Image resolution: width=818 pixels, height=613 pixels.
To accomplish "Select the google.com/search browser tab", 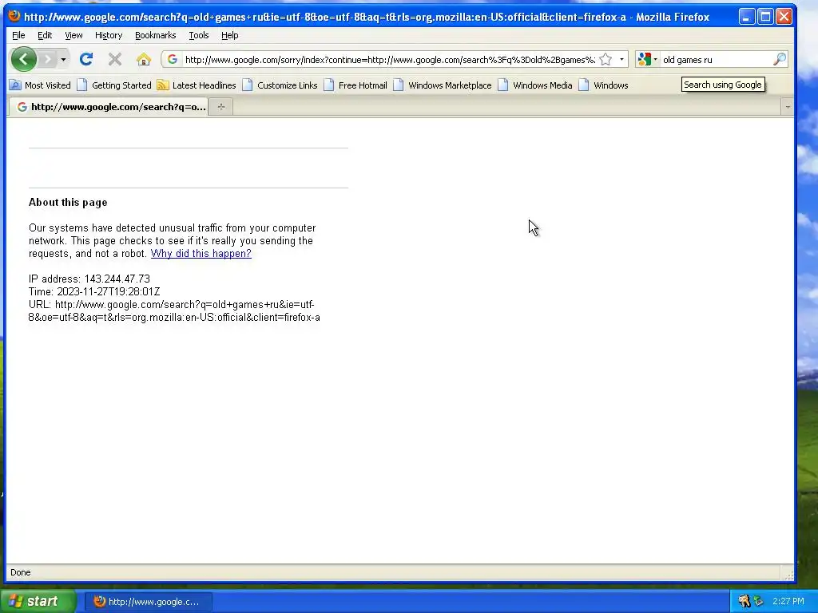I will click(109, 107).
